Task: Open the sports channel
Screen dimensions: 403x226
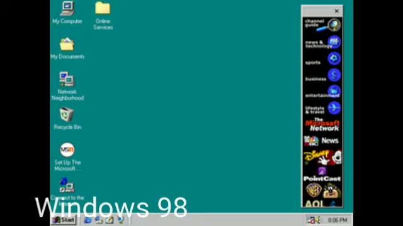Action: [x=322, y=59]
